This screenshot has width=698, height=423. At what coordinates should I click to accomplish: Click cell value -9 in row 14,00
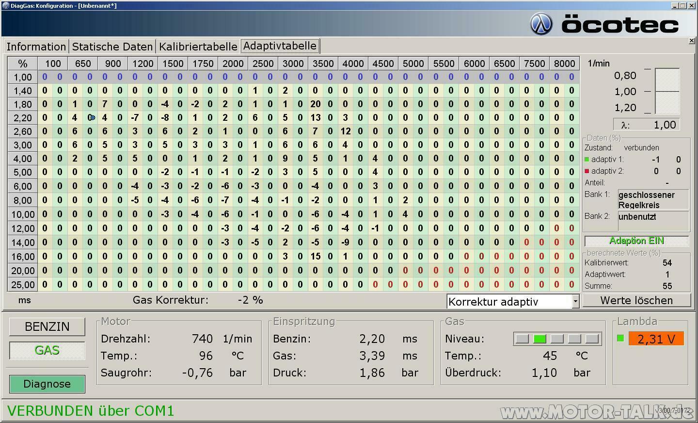[345, 242]
